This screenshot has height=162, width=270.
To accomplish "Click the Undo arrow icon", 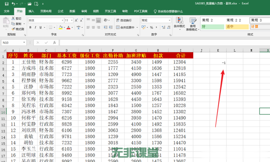I will (13, 4).
